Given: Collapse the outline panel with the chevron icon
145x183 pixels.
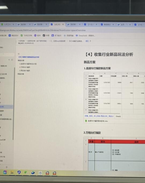Looking at the screenshot, I should click(x=19, y=54).
